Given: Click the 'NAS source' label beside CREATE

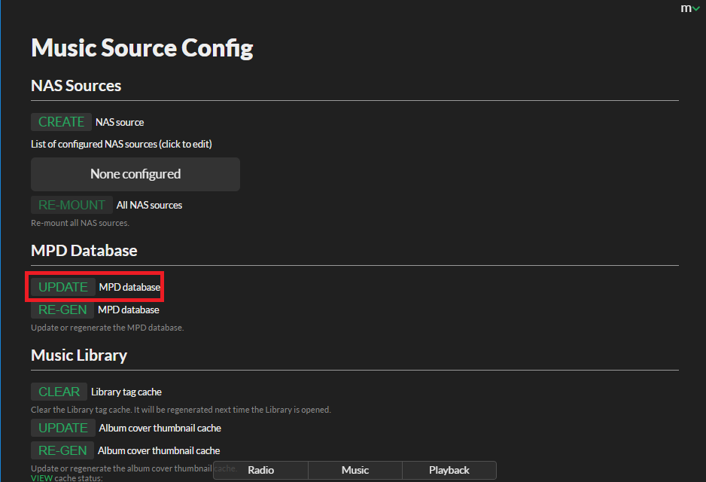Looking at the screenshot, I should (x=120, y=122).
